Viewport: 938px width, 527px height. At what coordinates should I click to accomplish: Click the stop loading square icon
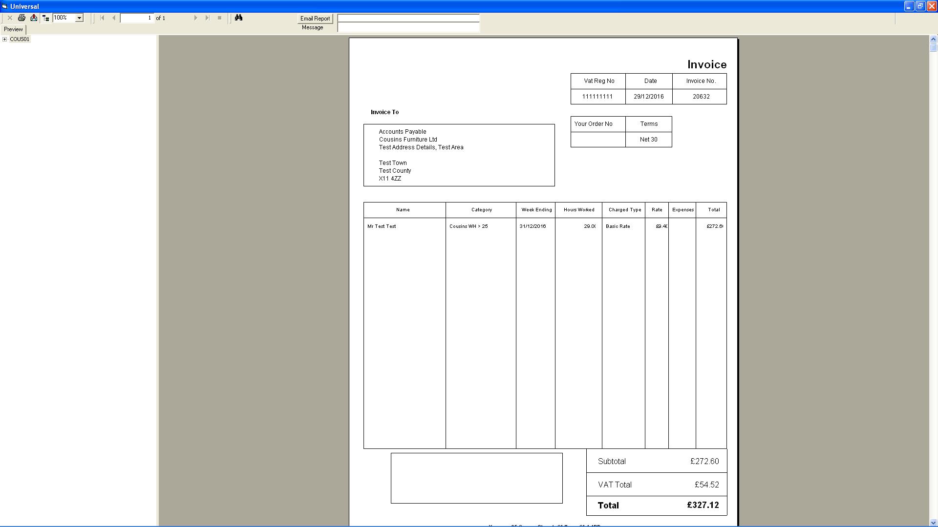(219, 18)
